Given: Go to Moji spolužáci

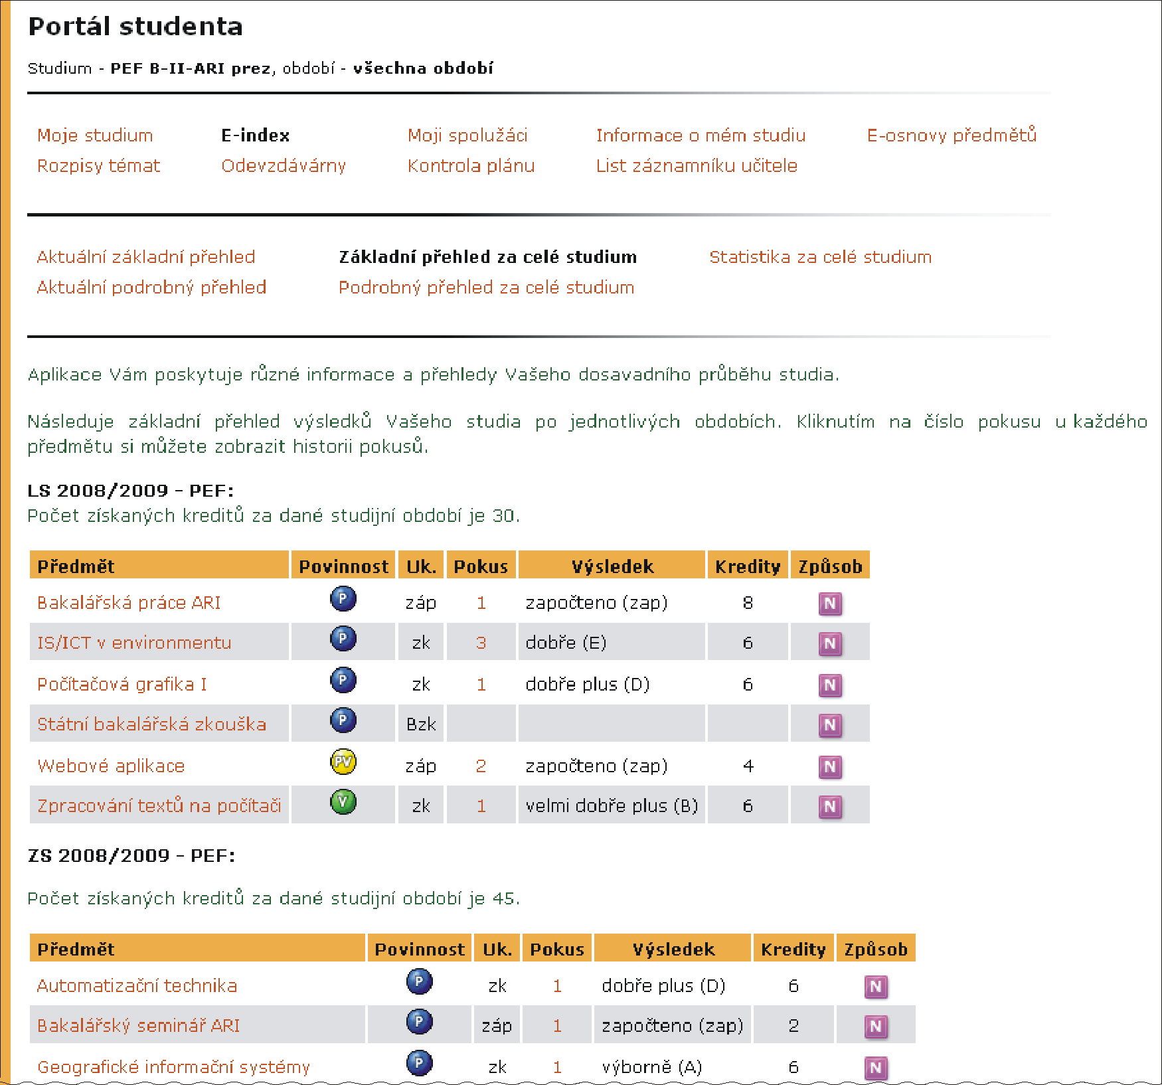Looking at the screenshot, I should 467,135.
